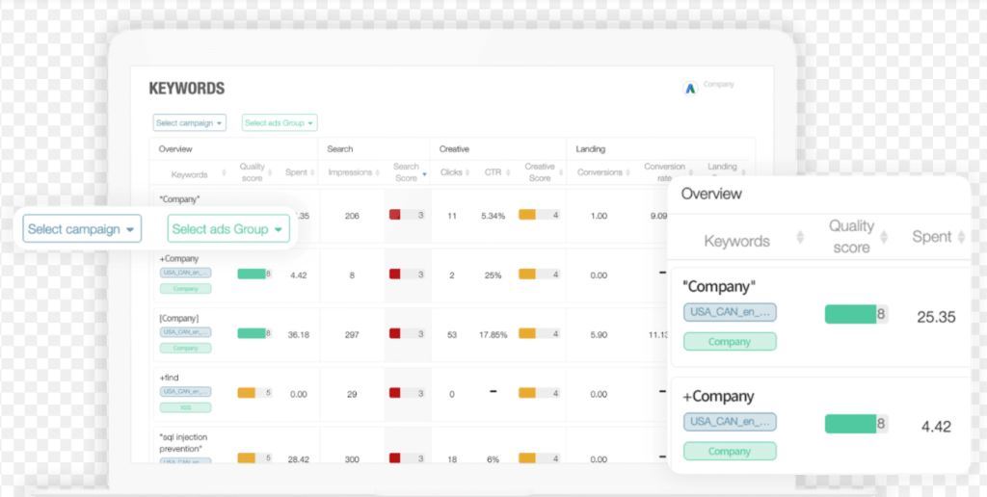Click the 300 impressions value
The width and height of the screenshot is (987, 497).
pos(352,459)
